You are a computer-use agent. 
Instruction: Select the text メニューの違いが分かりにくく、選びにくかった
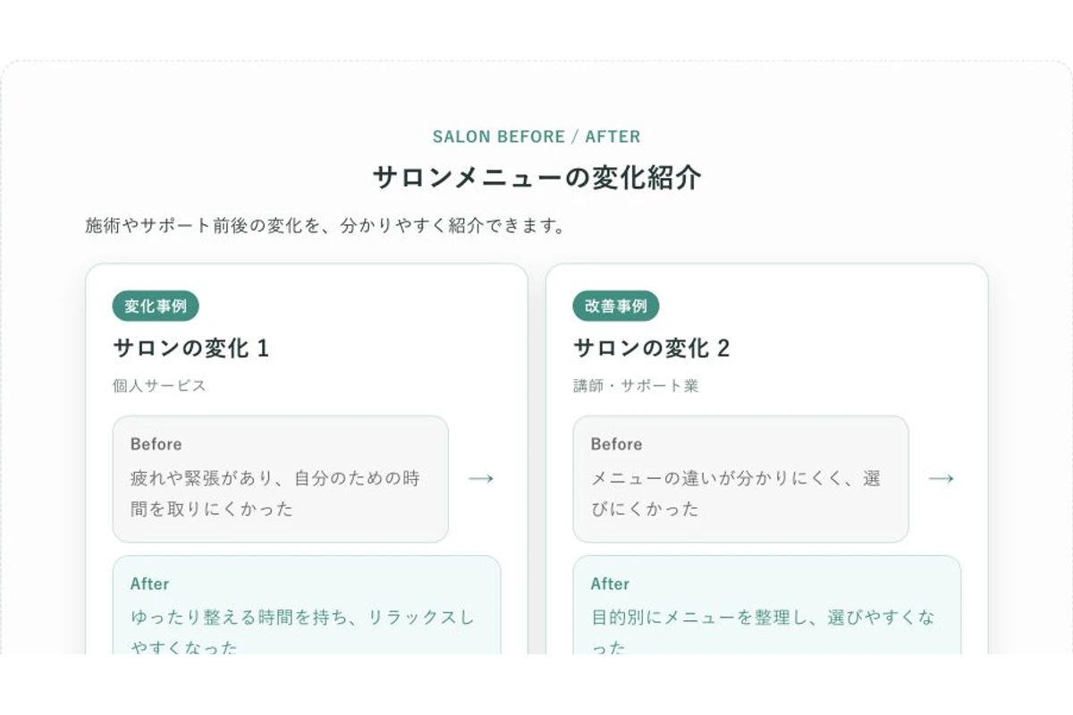point(736,493)
